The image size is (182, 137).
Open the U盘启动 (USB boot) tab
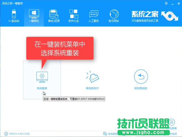click(x=13, y=16)
